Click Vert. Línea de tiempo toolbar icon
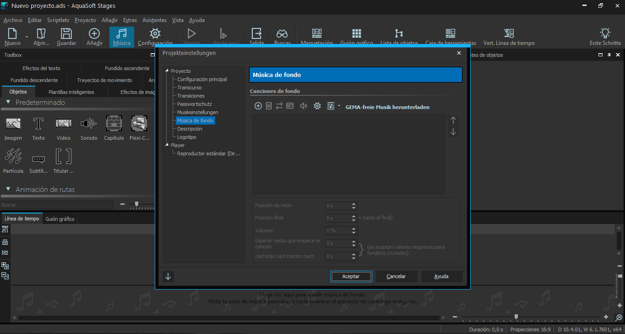The image size is (625, 334). tap(509, 37)
